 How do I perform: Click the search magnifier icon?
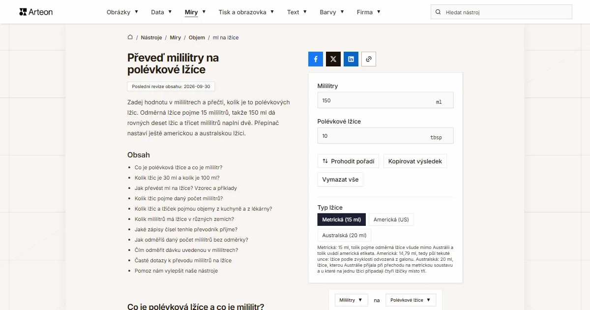click(438, 12)
